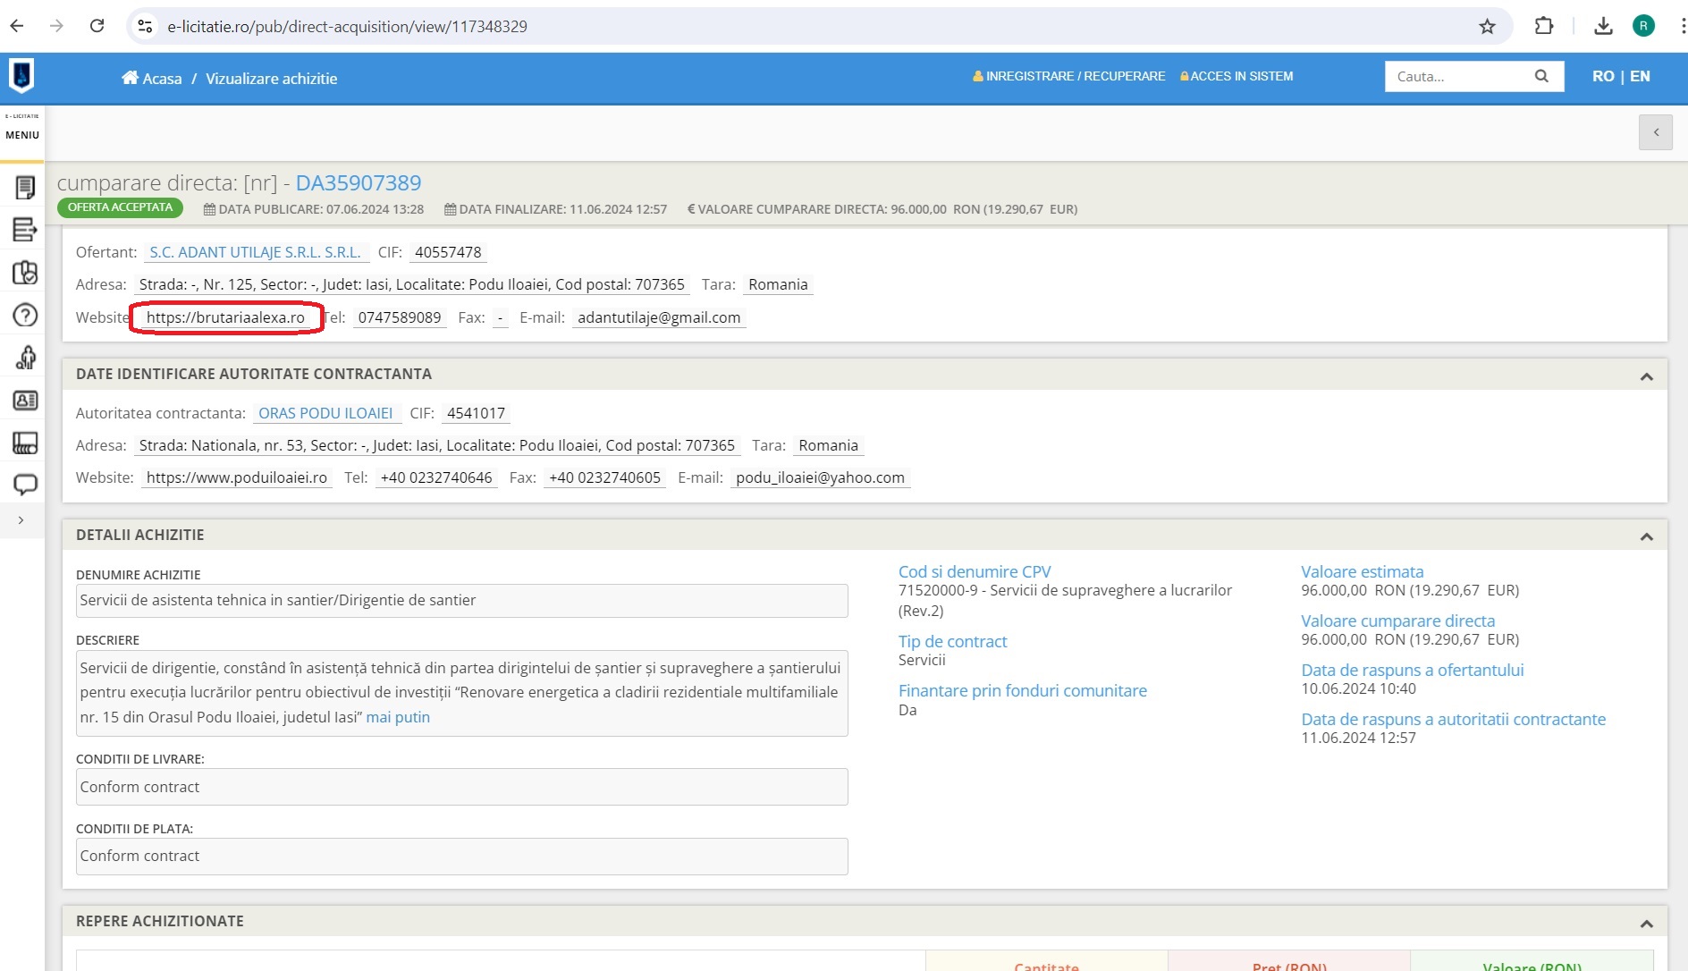Collapse the Detalii Achizitie section
The image size is (1688, 971).
[x=1646, y=536]
